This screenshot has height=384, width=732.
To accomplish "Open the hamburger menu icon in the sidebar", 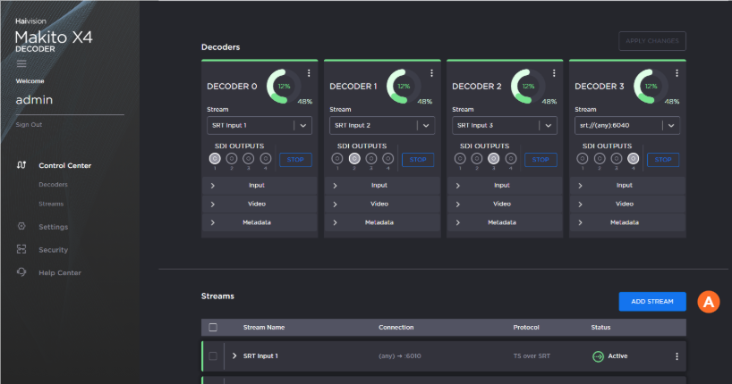I will click(x=21, y=63).
